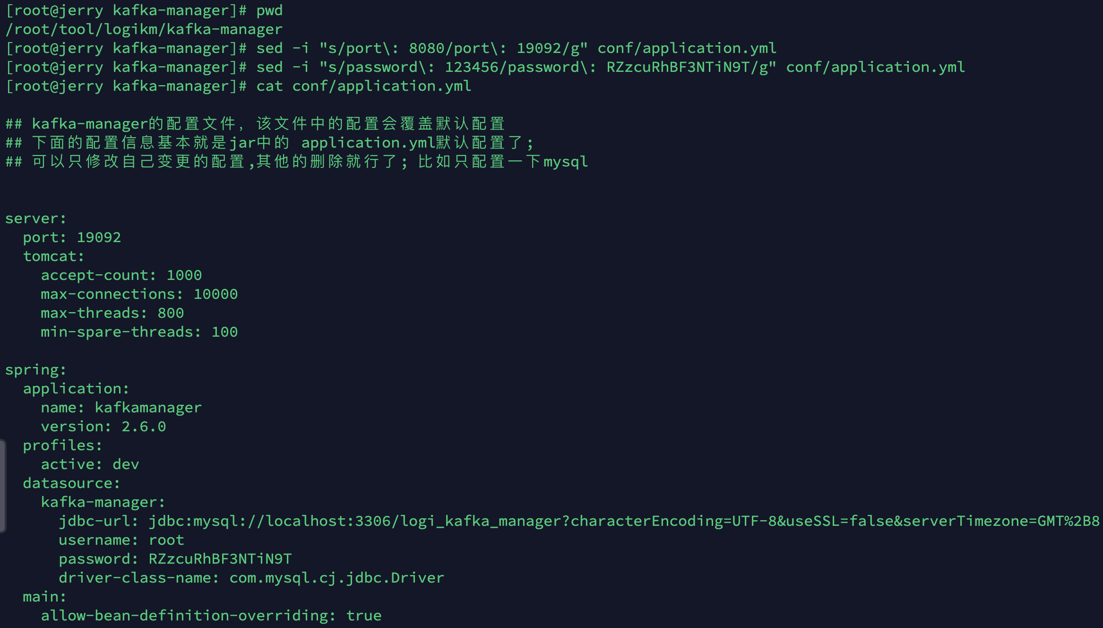The width and height of the screenshot is (1103, 628).
Task: Click the accept-count: 1000 line
Action: point(121,275)
